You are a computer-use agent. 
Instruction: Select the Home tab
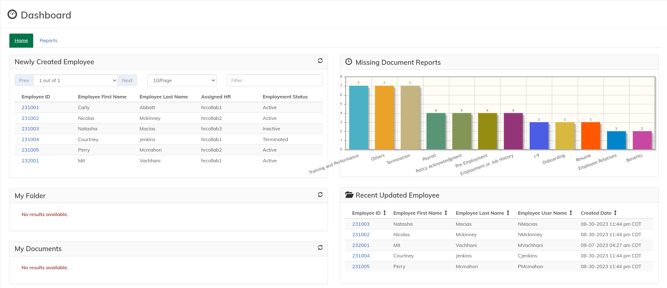coord(21,40)
